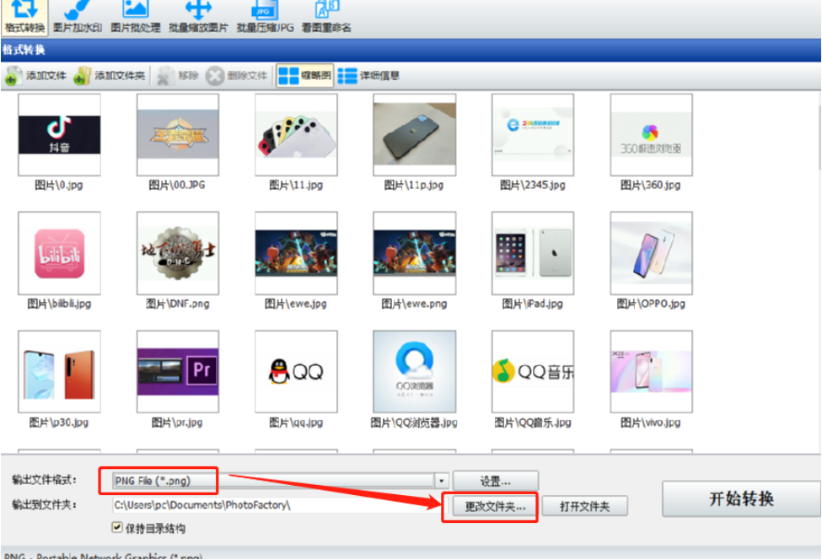Image resolution: width=822 pixels, height=560 pixels.
Task: Select the thumbnail 图片\ewe.jpg
Action: [x=296, y=253]
